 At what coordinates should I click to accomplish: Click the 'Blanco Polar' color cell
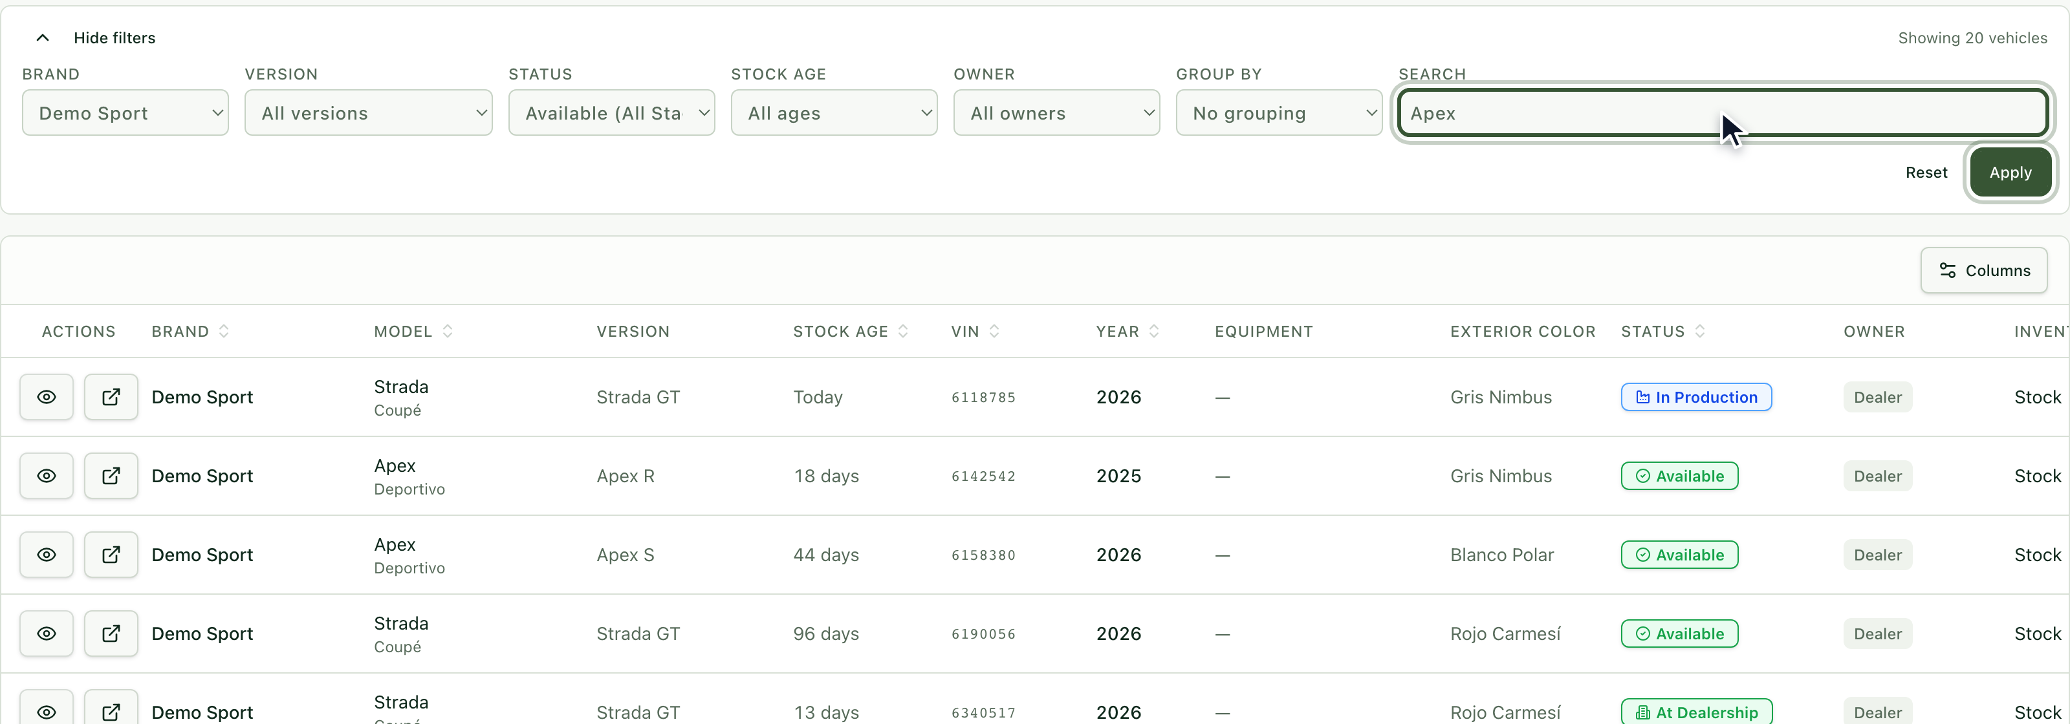click(x=1502, y=554)
